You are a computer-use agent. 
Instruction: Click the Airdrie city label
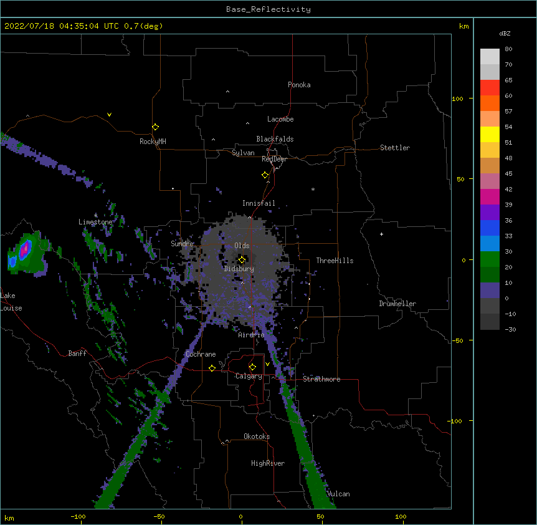[251, 335]
